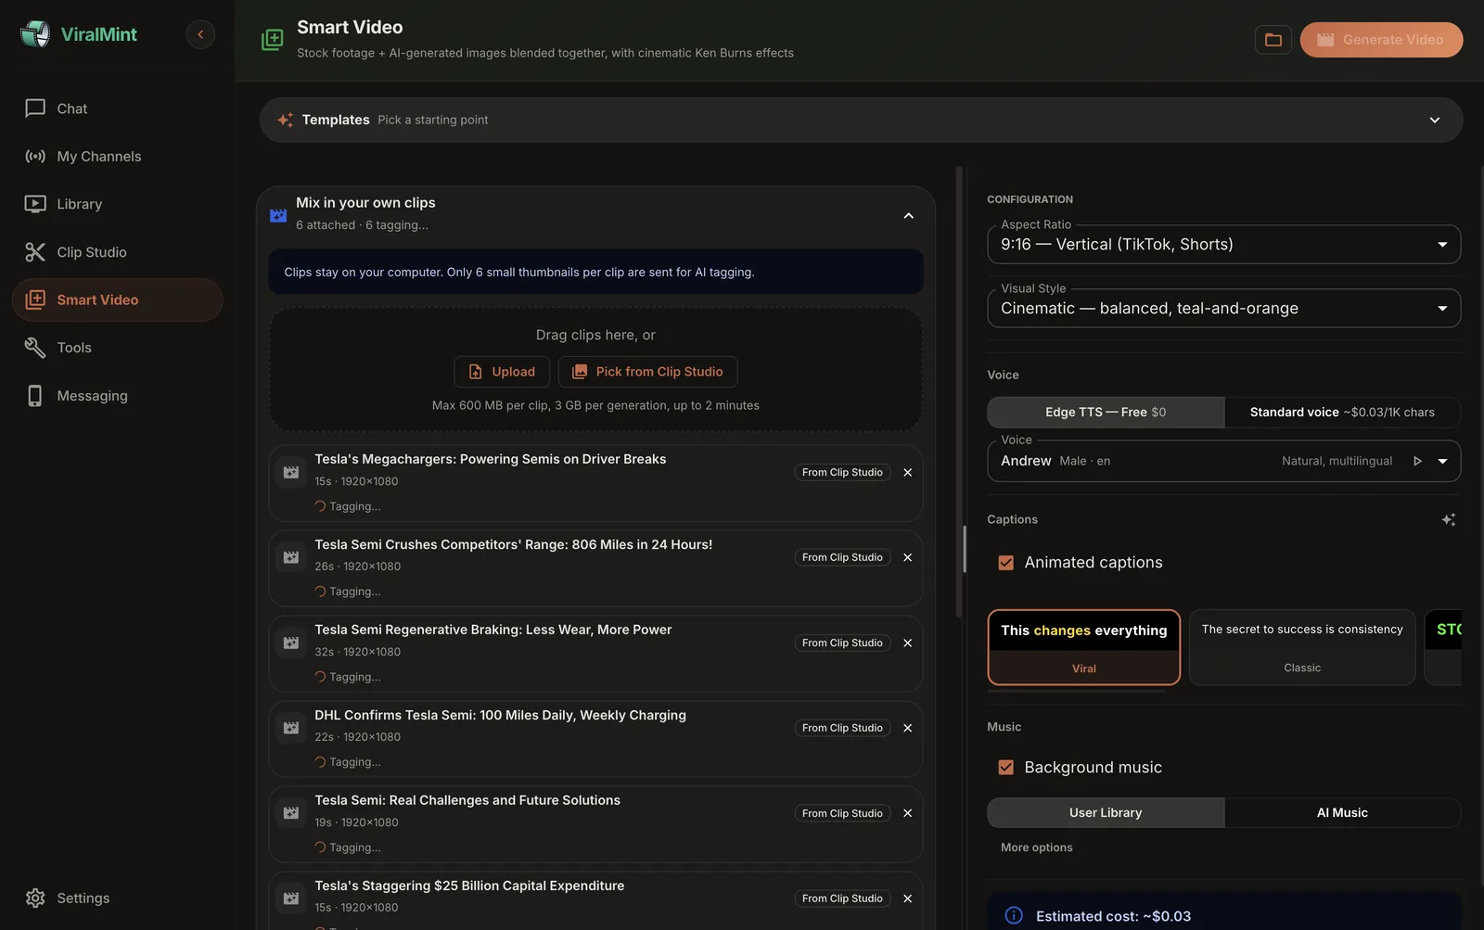Click the folder icon beside Generate Video
Image resolution: width=1484 pixels, height=930 pixels.
pyautogui.click(x=1273, y=40)
